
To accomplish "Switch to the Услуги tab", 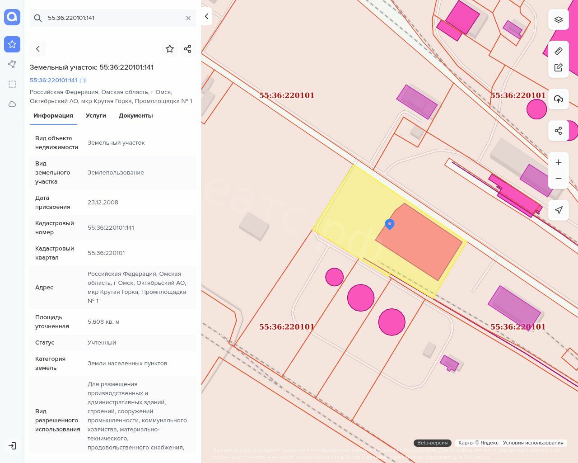I will click(96, 116).
